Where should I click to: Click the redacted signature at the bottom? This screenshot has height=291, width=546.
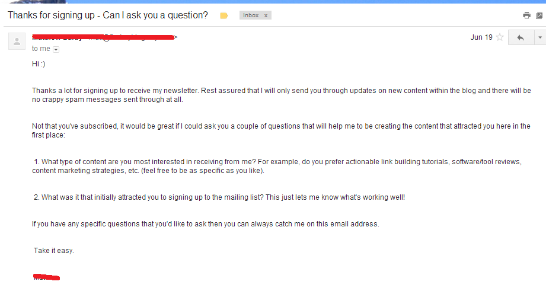point(46,277)
